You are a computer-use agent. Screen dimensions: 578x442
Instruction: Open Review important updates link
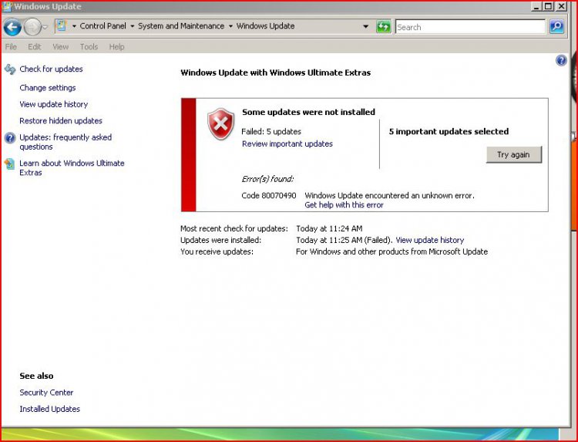287,144
